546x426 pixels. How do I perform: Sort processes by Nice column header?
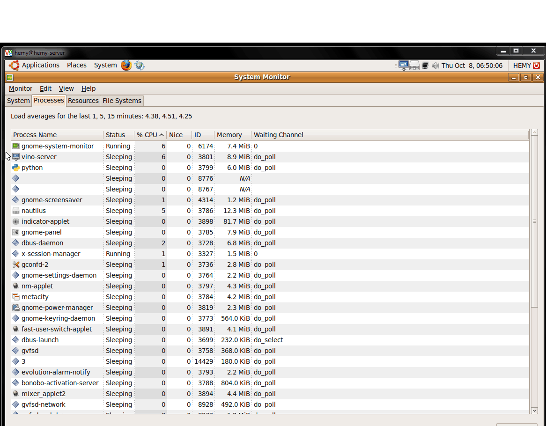[179, 135]
